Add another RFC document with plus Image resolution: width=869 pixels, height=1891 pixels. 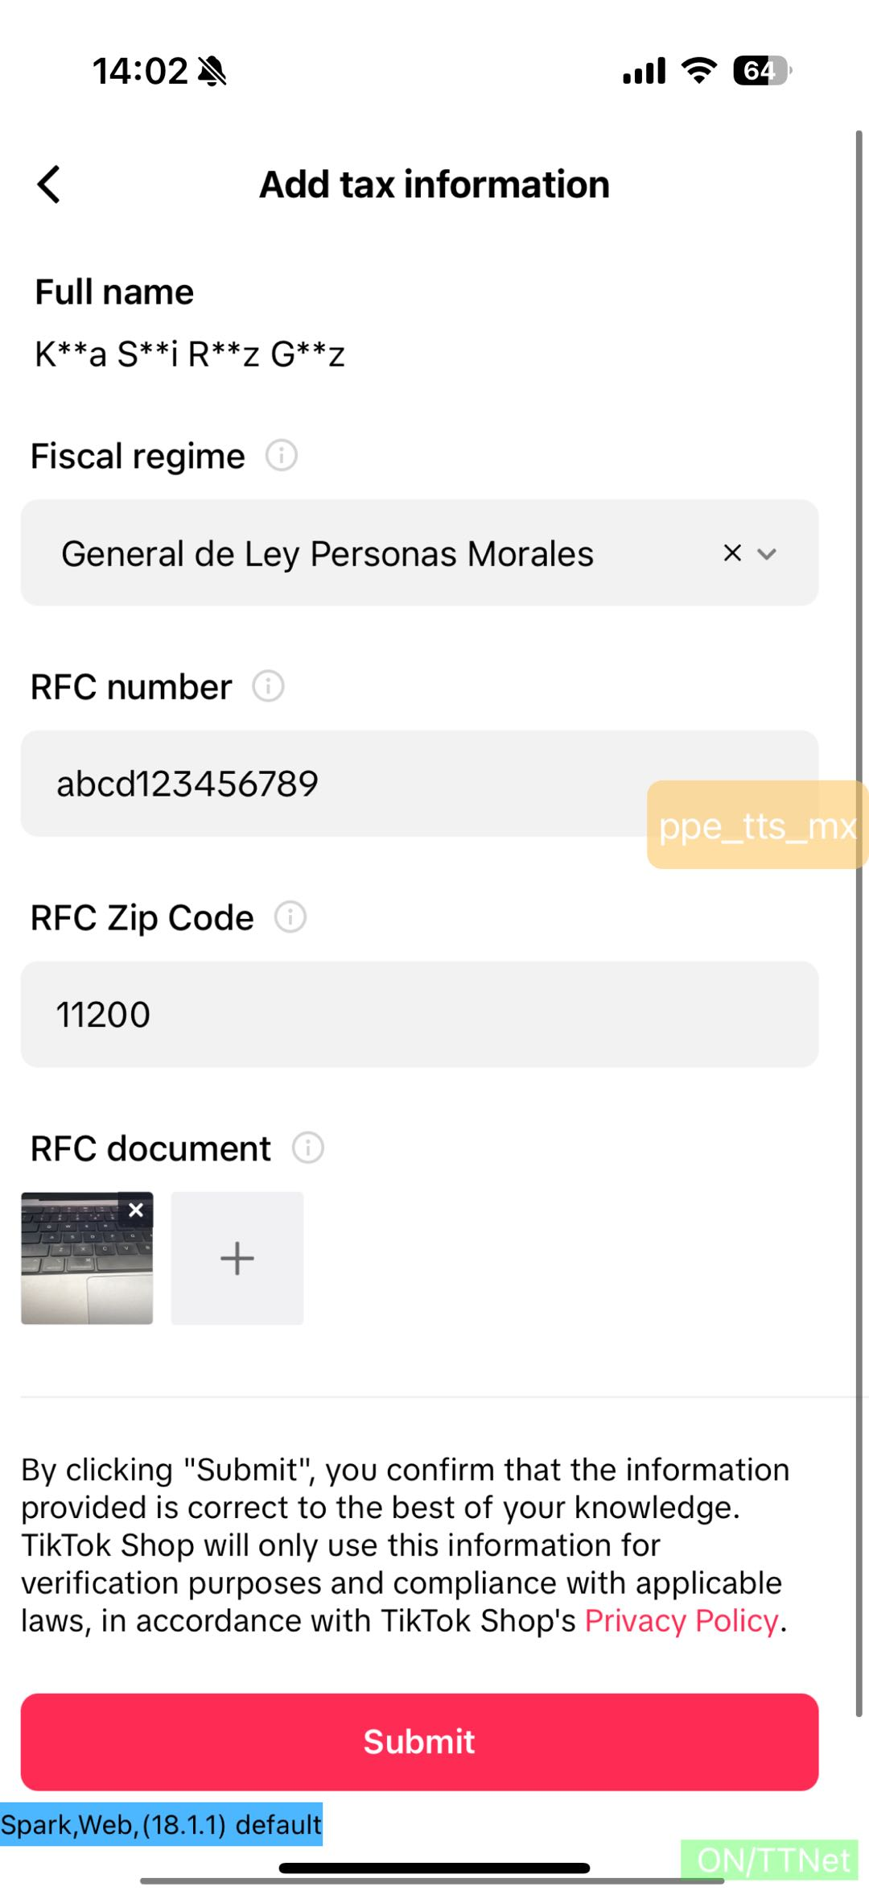237,1258
